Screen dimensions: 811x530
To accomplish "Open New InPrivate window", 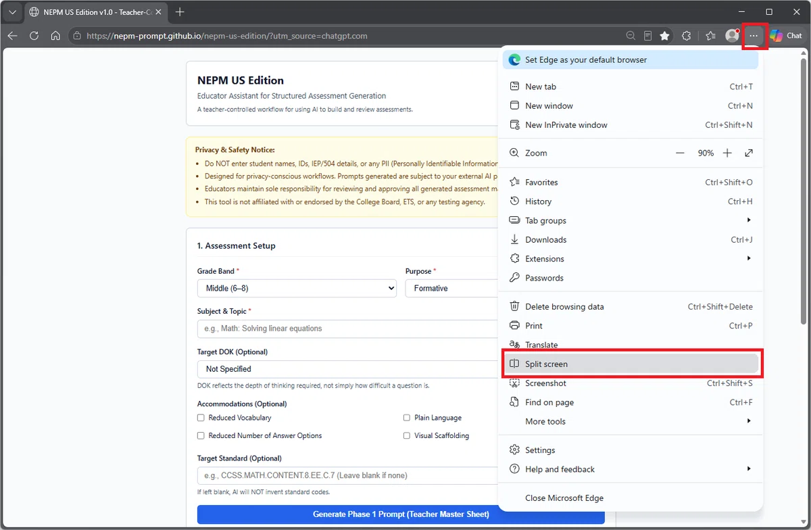I will [x=630, y=124].
